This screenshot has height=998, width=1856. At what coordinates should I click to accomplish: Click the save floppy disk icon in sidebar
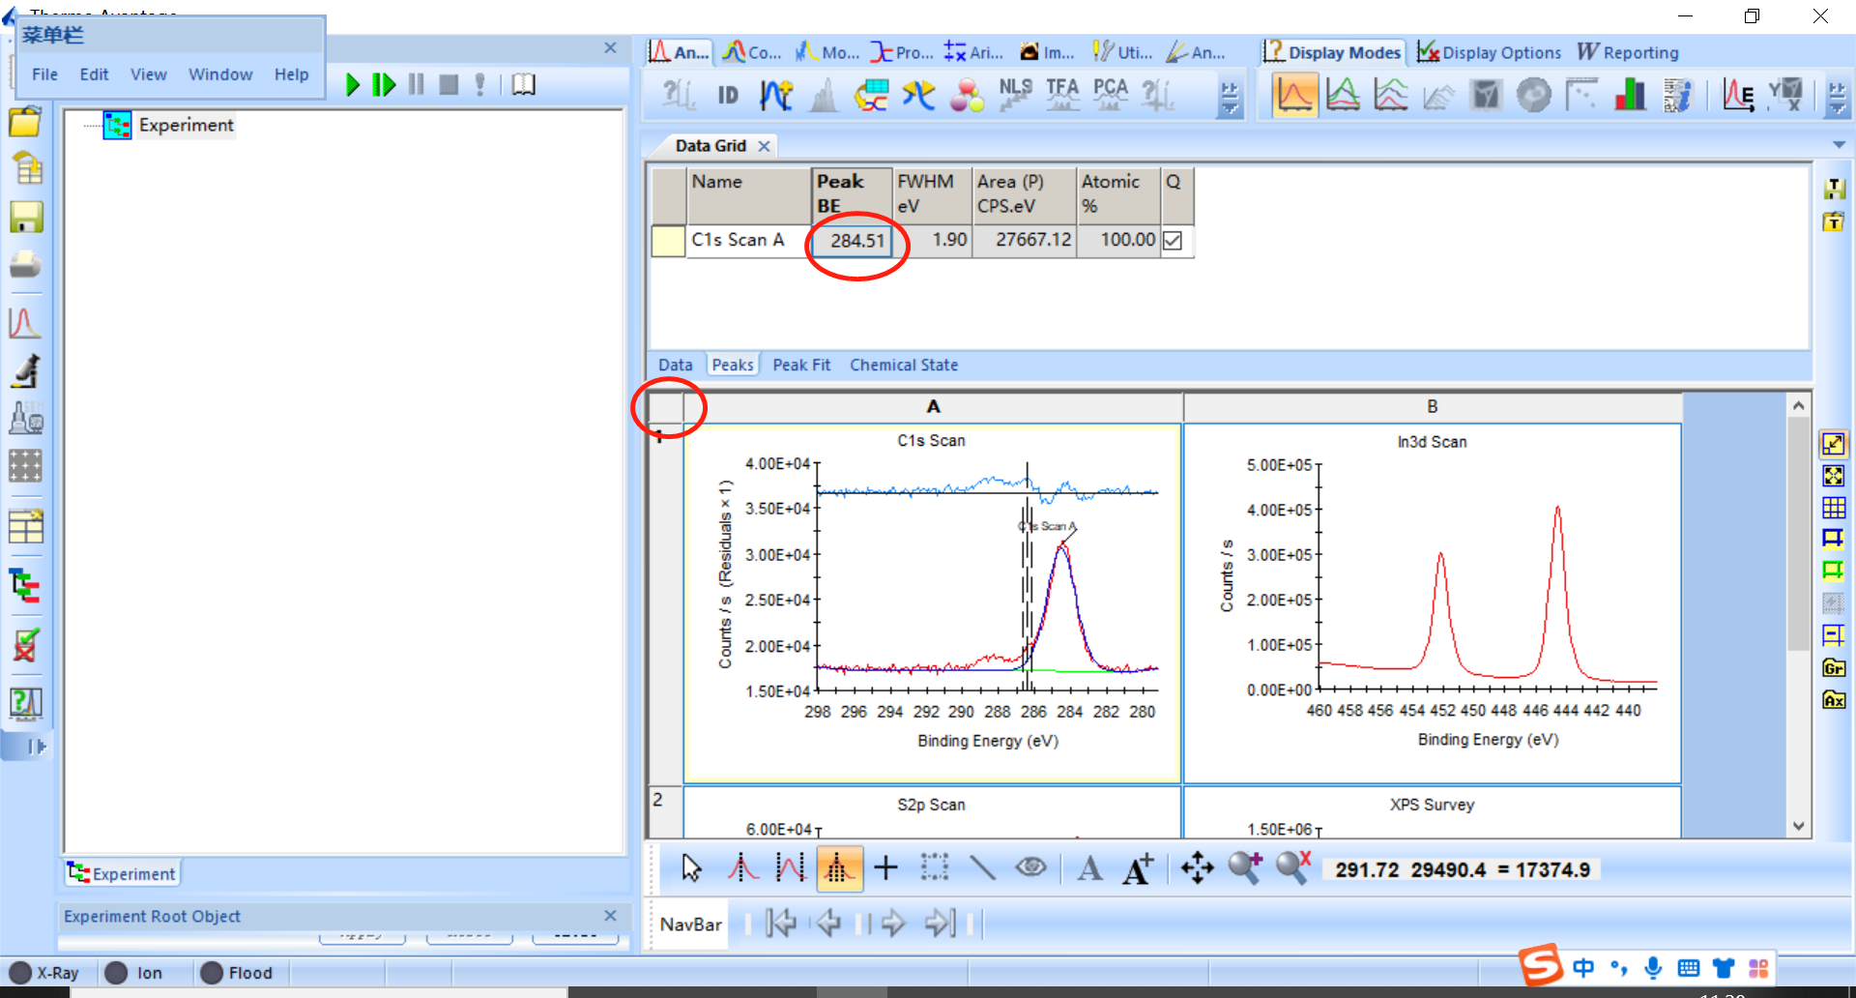pos(26,217)
